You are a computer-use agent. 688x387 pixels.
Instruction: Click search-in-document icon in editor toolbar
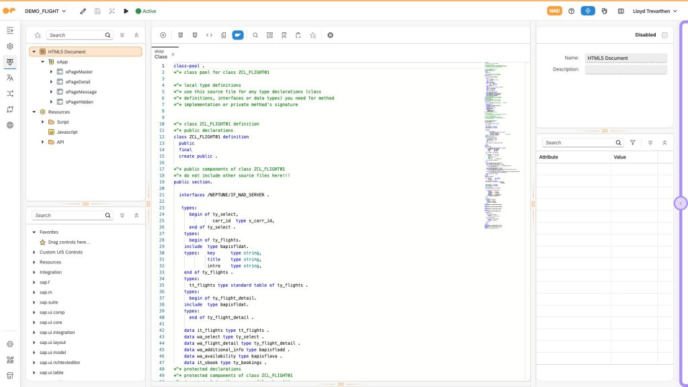(x=284, y=35)
